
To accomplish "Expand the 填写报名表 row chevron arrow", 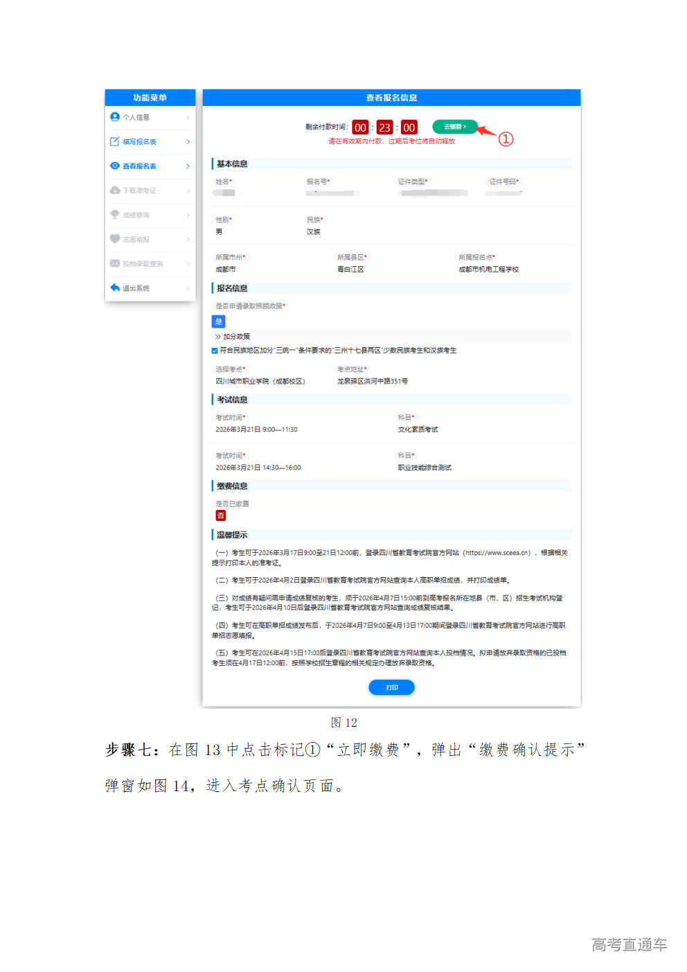I will pyautogui.click(x=188, y=142).
